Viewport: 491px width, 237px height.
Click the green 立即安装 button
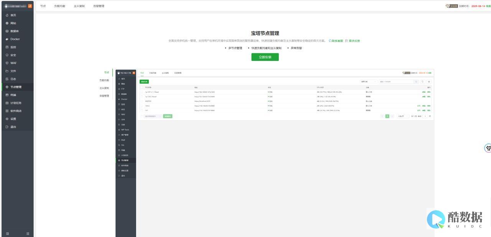(265, 57)
